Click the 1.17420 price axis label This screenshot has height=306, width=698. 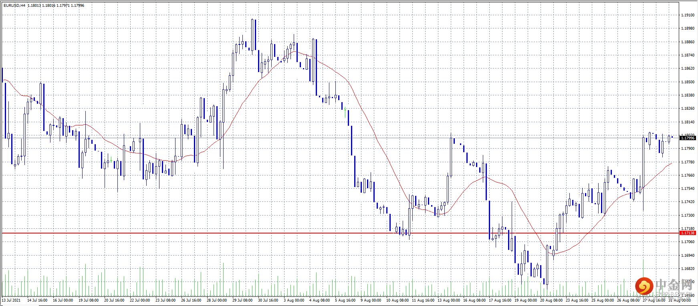[688, 202]
